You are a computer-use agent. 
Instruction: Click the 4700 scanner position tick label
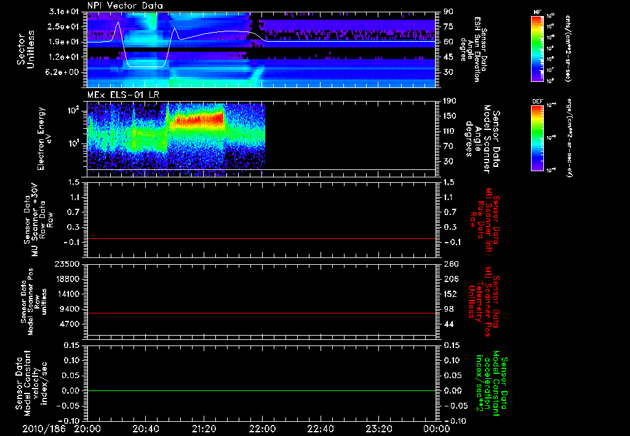click(69, 324)
